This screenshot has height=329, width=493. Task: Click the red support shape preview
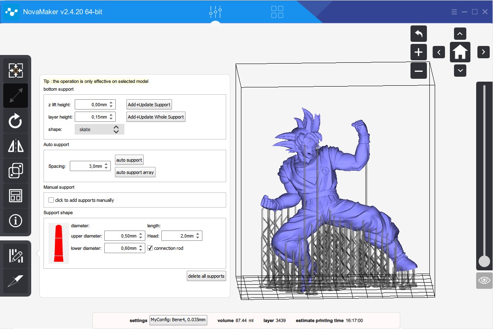pyautogui.click(x=59, y=243)
